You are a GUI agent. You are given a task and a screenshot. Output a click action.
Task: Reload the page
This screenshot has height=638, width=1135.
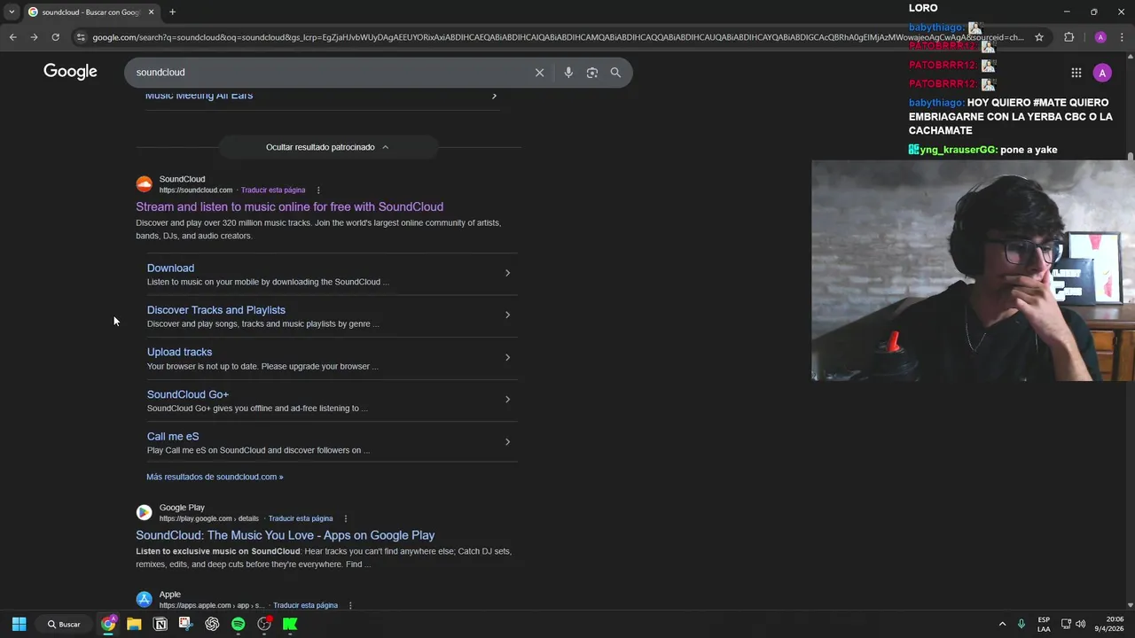tap(55, 37)
